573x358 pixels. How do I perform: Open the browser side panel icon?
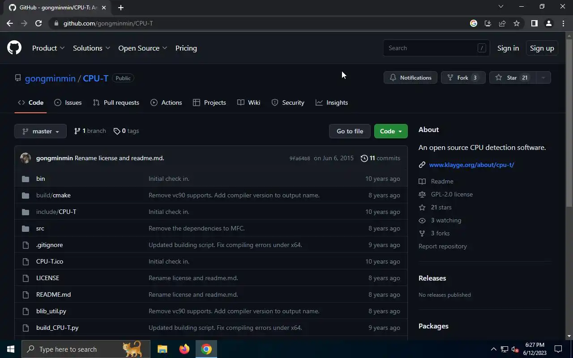(x=534, y=23)
